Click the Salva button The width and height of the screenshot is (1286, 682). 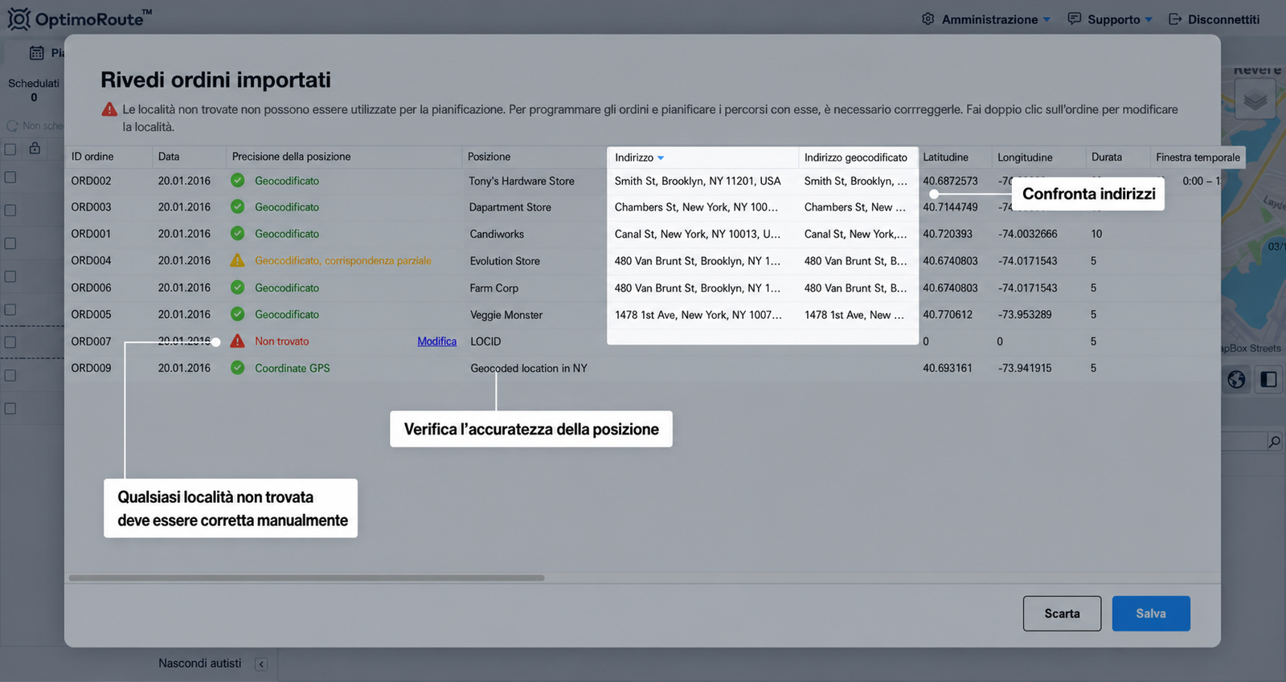point(1151,614)
